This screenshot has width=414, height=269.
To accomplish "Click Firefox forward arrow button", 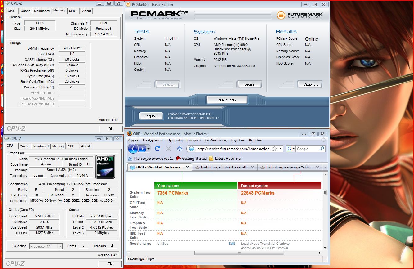I will point(142,149).
